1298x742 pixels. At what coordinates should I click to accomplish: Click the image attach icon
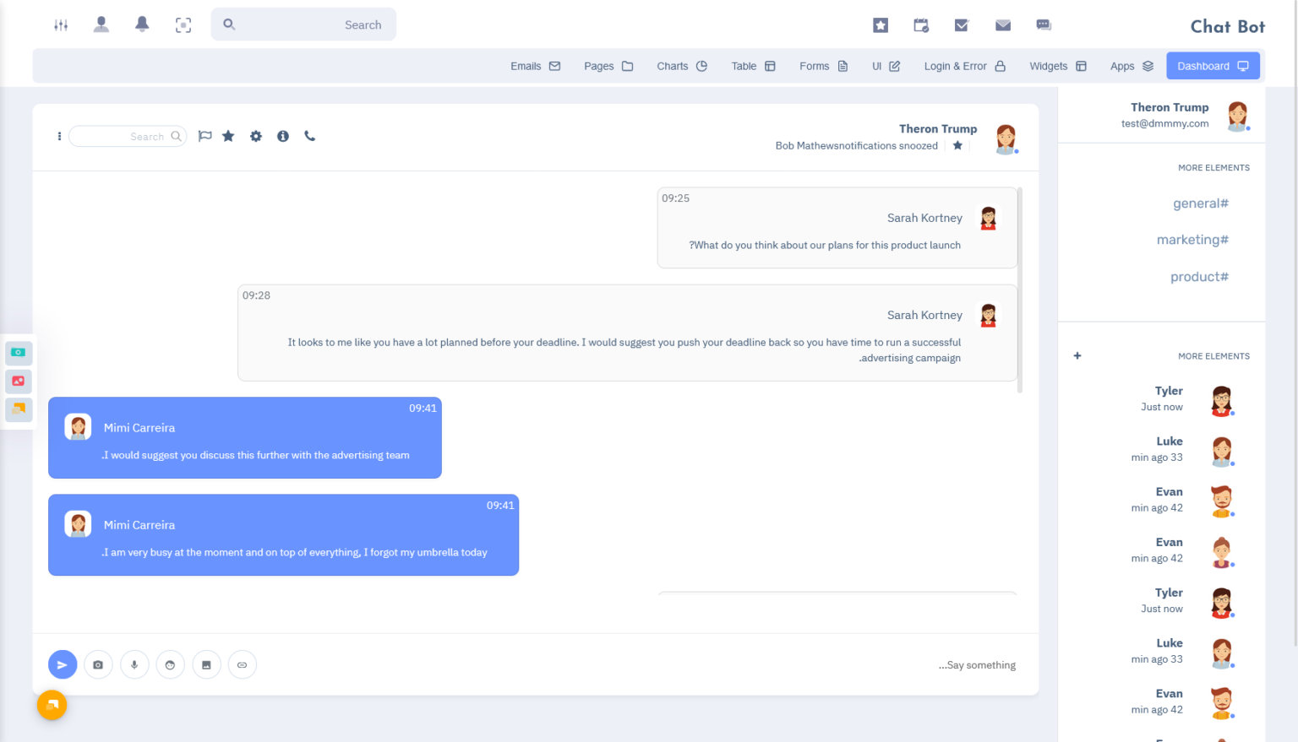(206, 664)
